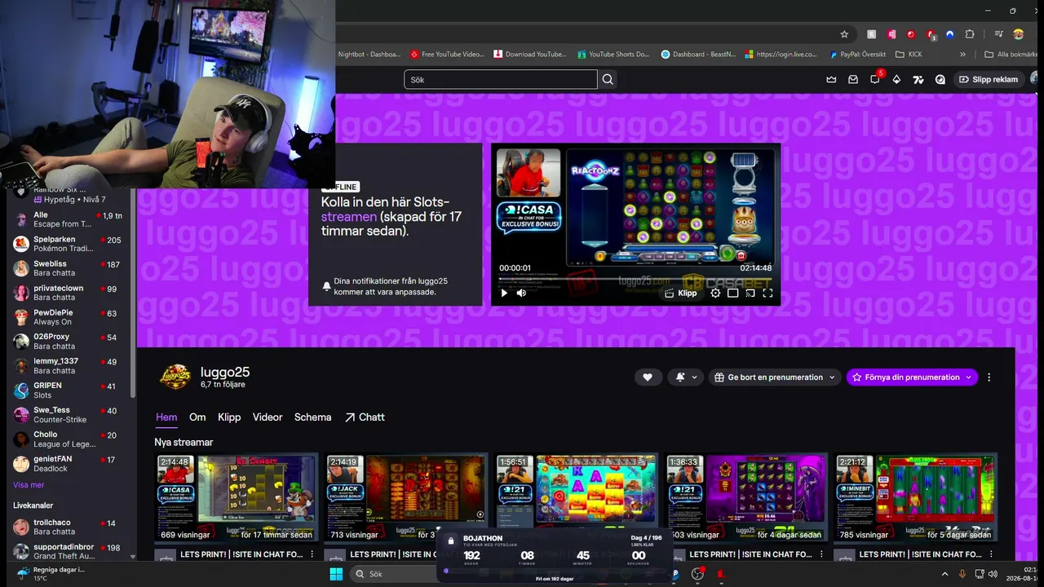Viewport: 1044px width, 587px height.
Task: Click the taskbar microphone icon
Action: [x=962, y=575]
